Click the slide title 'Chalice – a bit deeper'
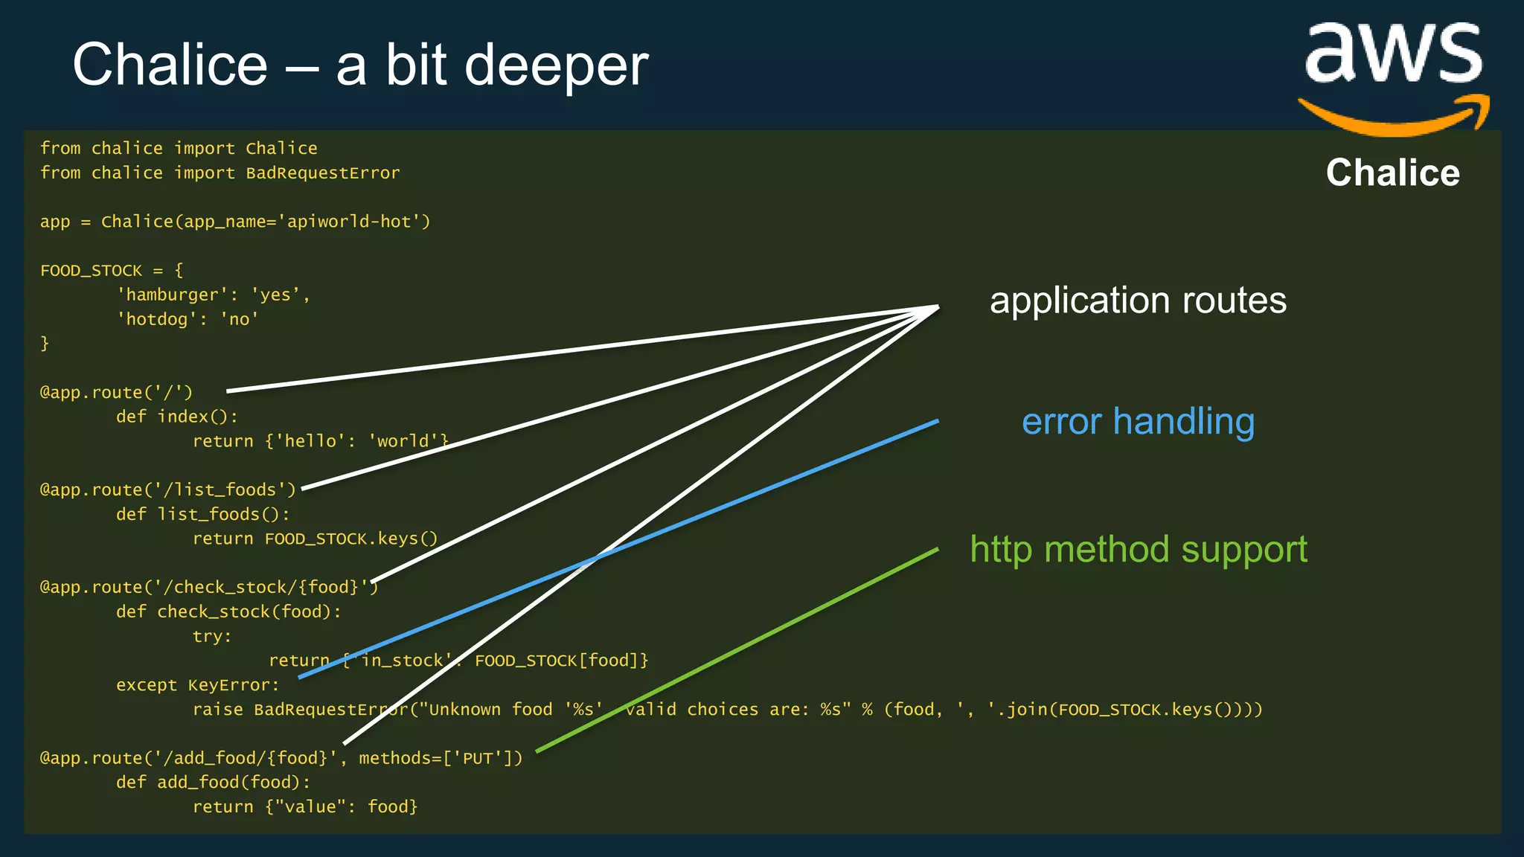 [x=360, y=65]
